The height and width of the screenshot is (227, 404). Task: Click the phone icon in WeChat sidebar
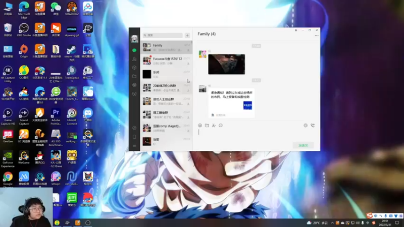(x=134, y=137)
